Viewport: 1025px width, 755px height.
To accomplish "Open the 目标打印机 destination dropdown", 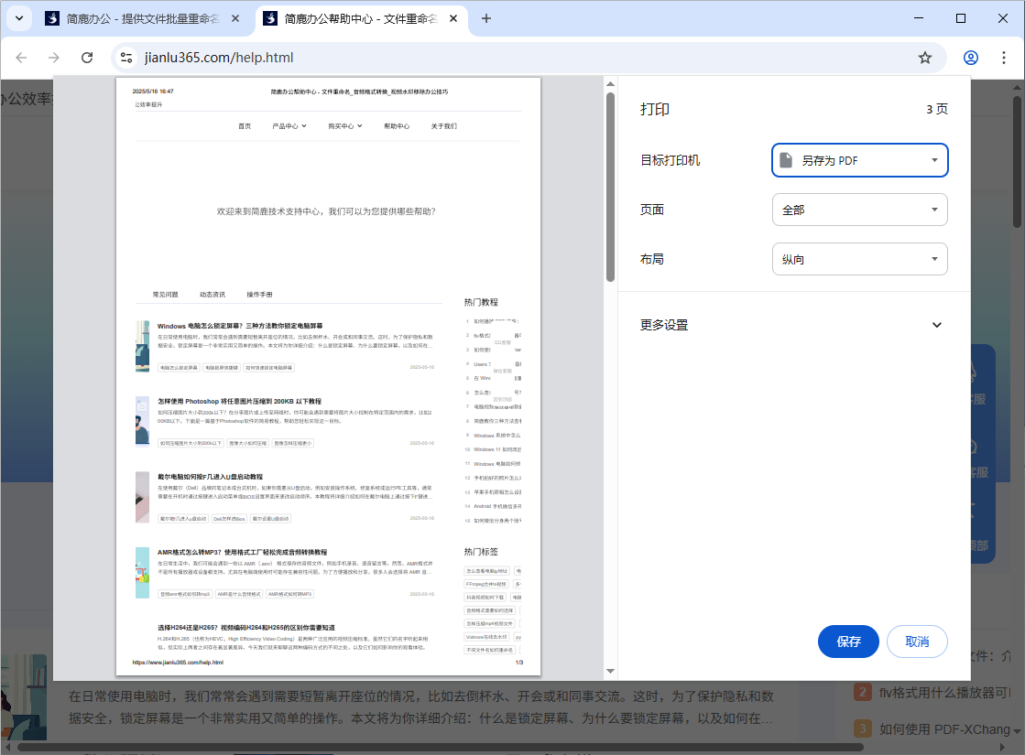I will 859,160.
